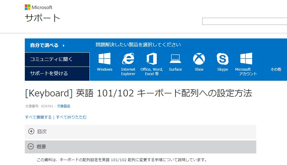Open the 自分で調べる tab

pos(57,45)
